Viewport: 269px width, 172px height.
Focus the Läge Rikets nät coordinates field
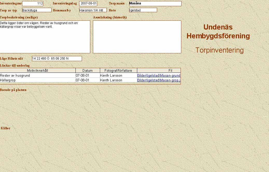57,59
